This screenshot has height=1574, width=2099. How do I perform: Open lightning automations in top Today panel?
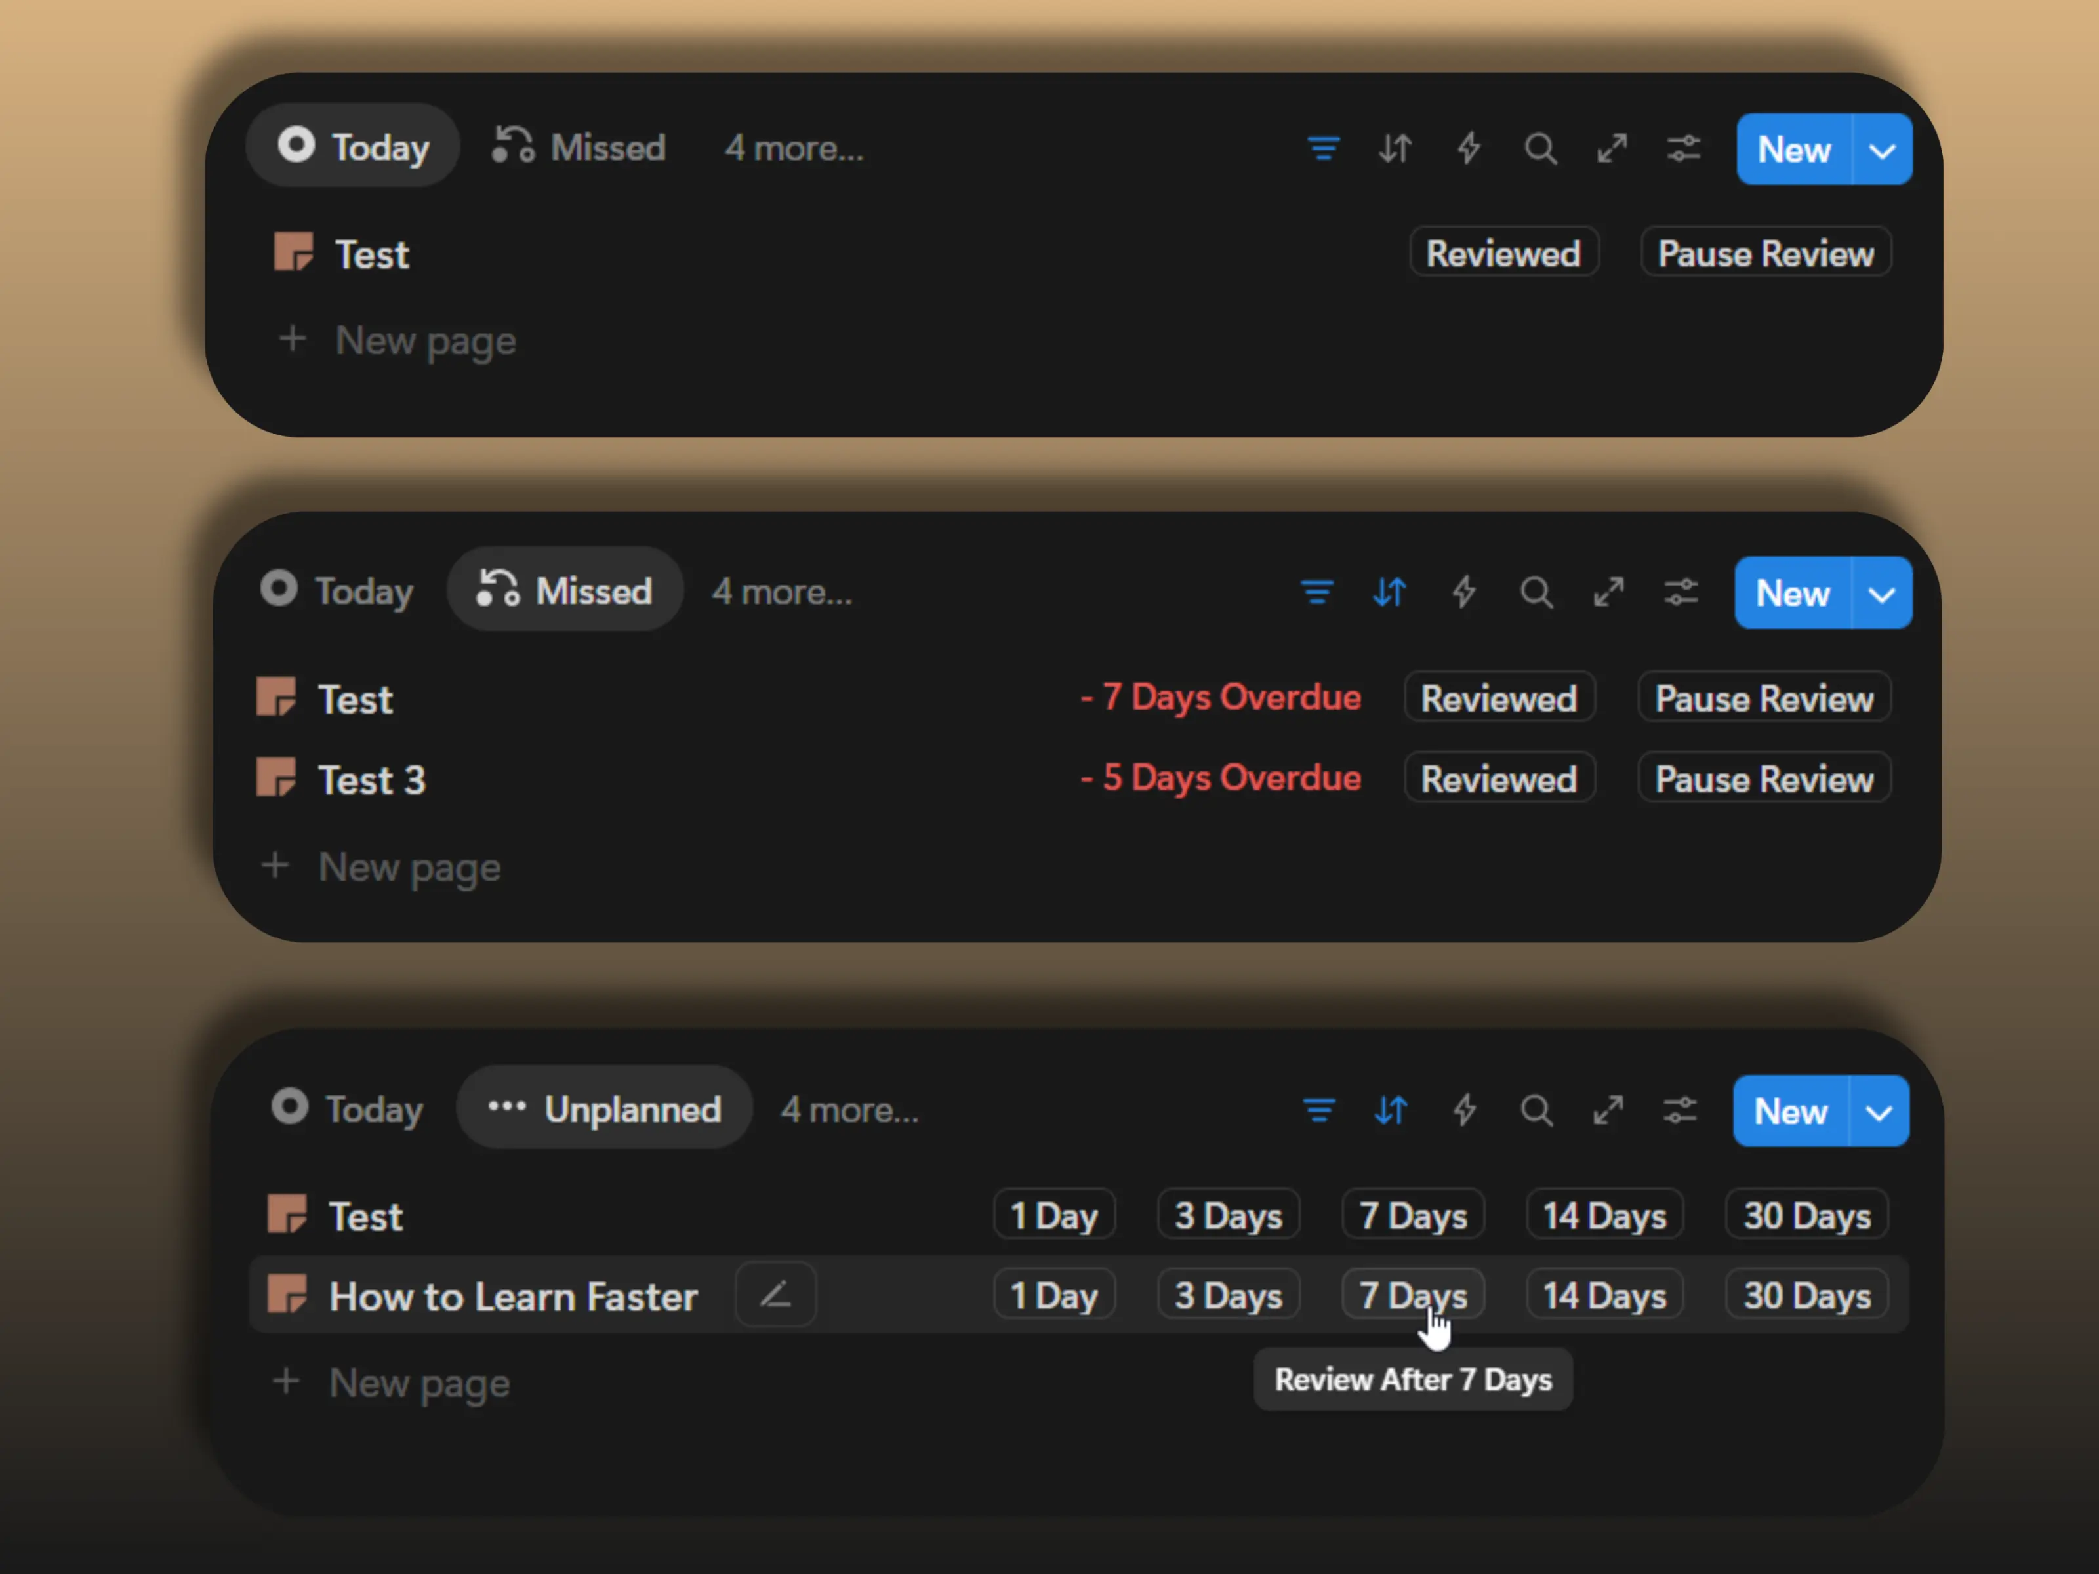pos(1468,149)
